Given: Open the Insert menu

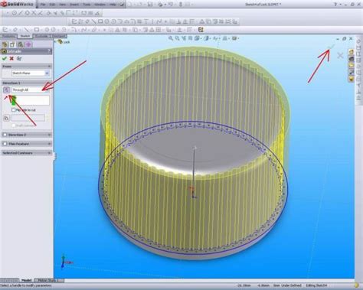Looking at the screenshot, I should click(74, 5).
